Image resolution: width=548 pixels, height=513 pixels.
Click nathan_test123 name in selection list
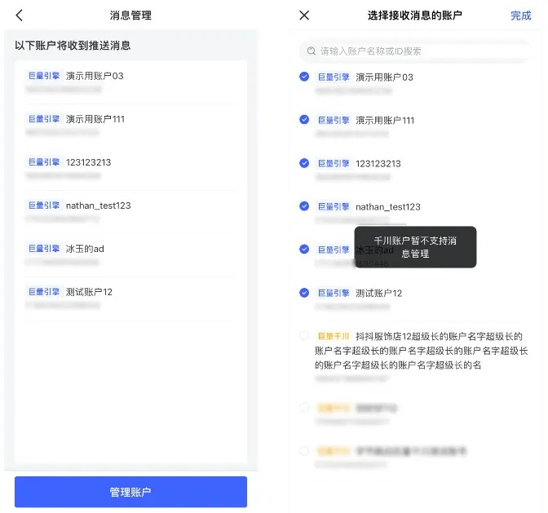[x=388, y=207]
